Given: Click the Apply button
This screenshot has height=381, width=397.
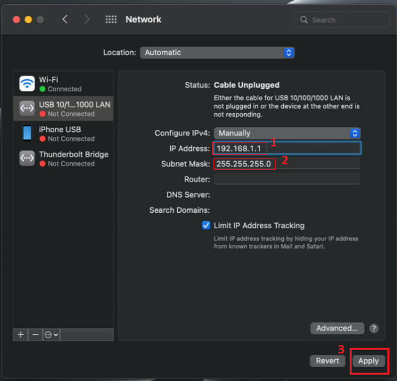Looking at the screenshot, I should pyautogui.click(x=368, y=361).
